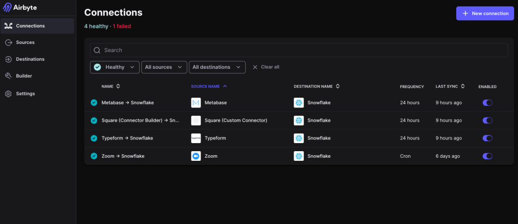Click the Zoom source logo icon
The height and width of the screenshot is (224, 518).
[196, 156]
